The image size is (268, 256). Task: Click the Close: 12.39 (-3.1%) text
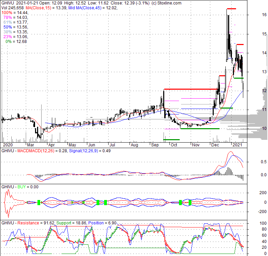(130, 3)
